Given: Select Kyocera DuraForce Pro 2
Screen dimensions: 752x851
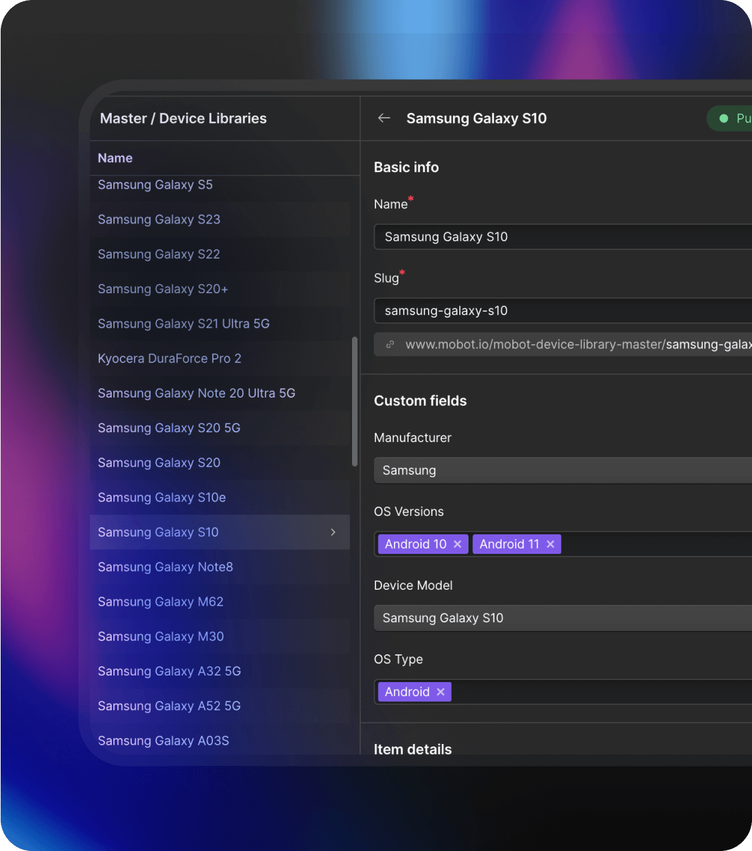Looking at the screenshot, I should (220, 358).
